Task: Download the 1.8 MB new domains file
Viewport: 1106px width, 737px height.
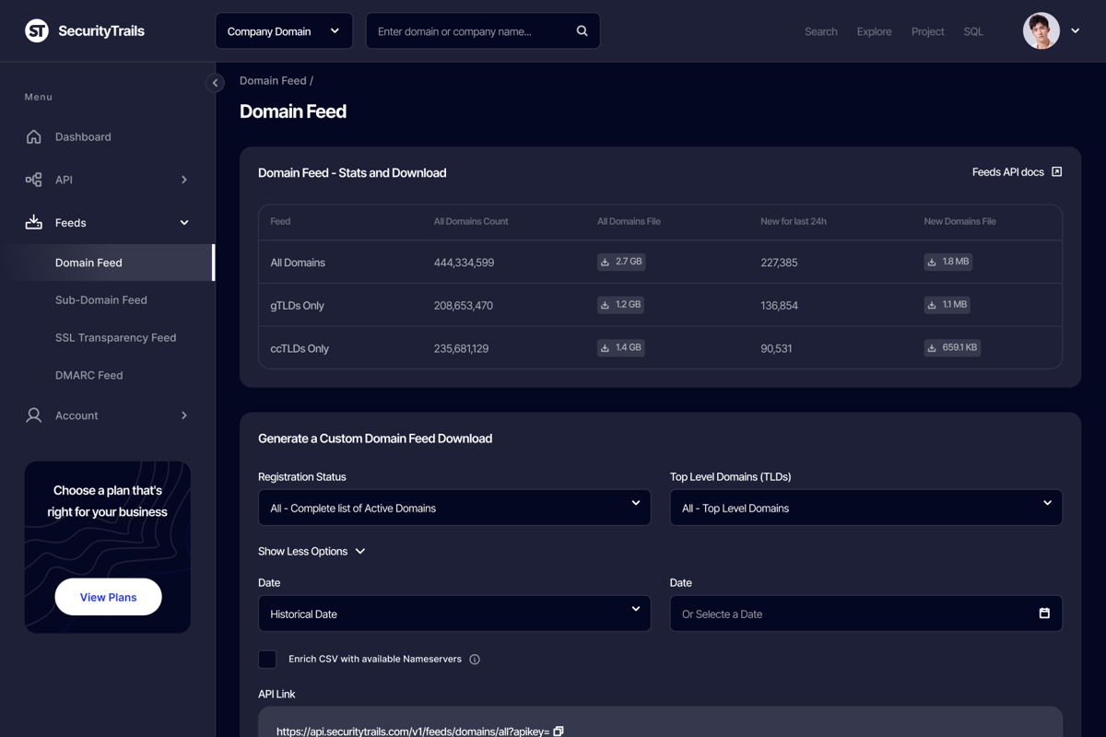Action: [x=947, y=262]
